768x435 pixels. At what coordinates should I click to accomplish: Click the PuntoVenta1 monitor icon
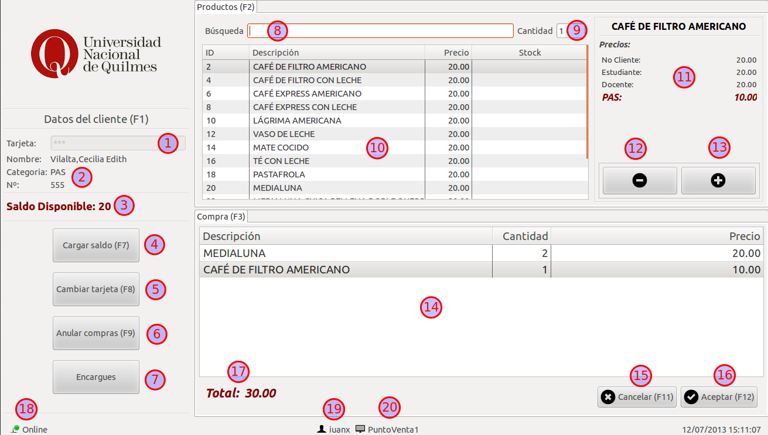tap(360, 429)
